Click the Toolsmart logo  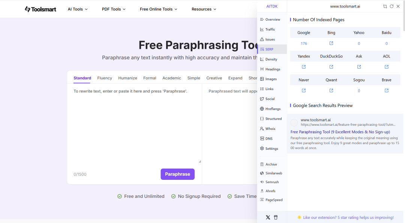[40, 9]
